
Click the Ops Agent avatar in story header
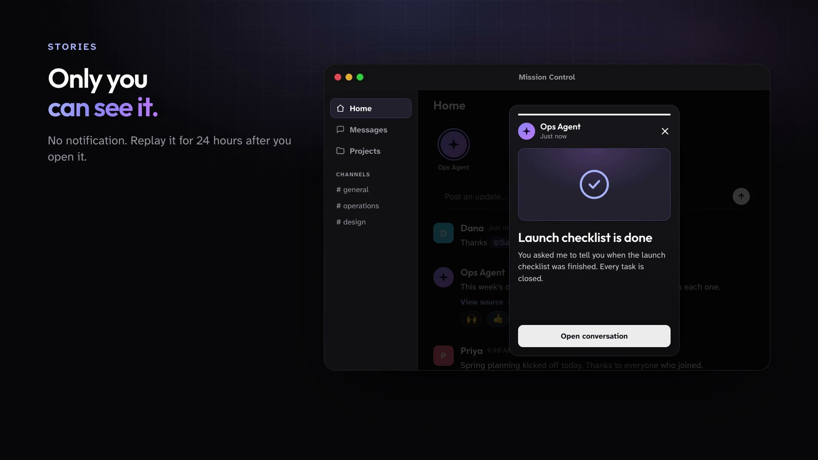pyautogui.click(x=527, y=131)
